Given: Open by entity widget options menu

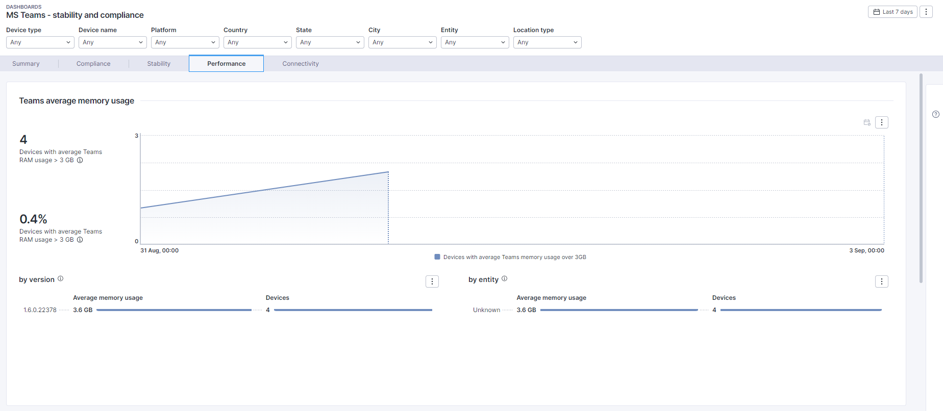Looking at the screenshot, I should (x=882, y=281).
